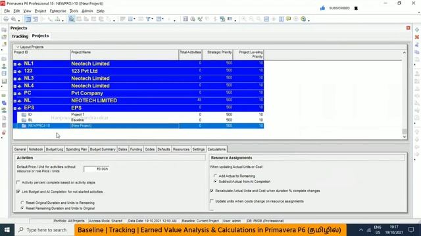Click the green Add icon in the right command bar
This screenshot has width=421, height=236.
coord(417,29)
